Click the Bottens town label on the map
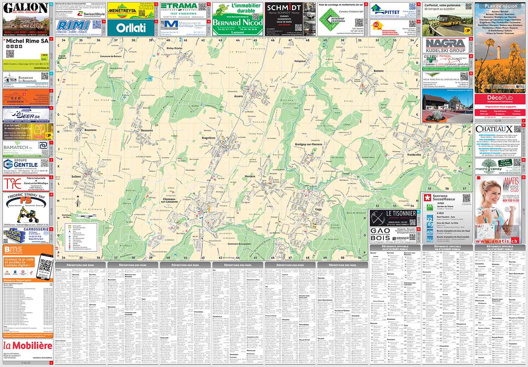This screenshot has width=528, height=367. (379, 71)
